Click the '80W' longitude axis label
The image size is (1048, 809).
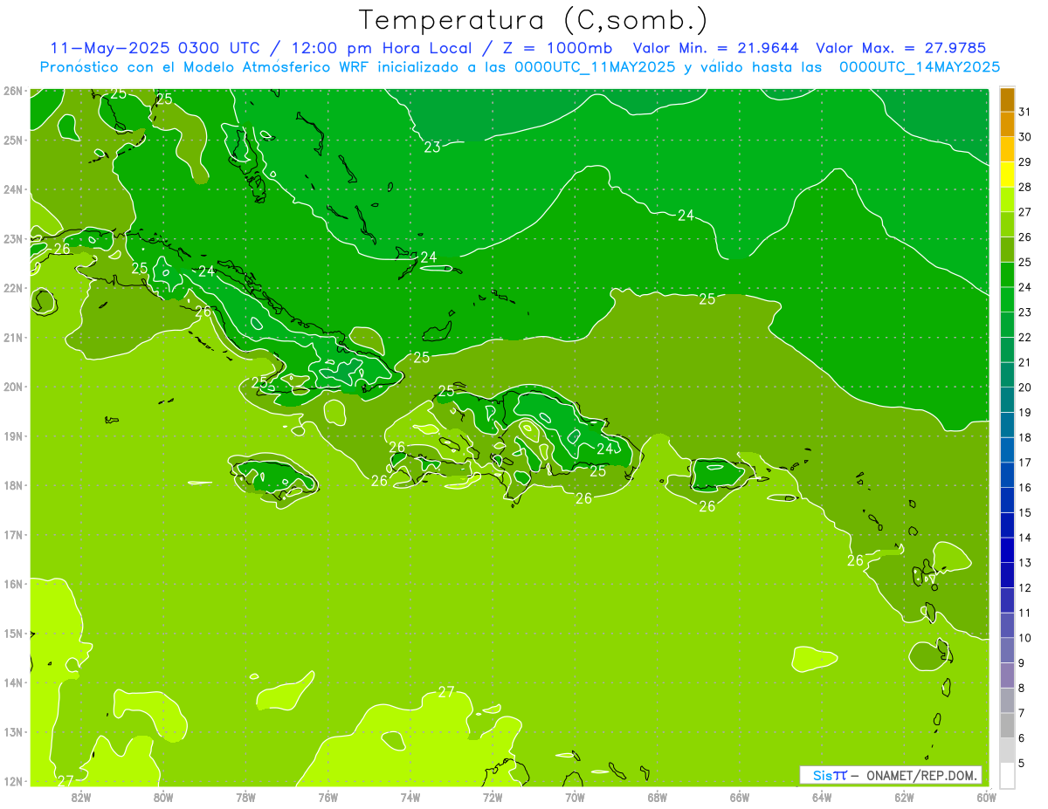163,797
